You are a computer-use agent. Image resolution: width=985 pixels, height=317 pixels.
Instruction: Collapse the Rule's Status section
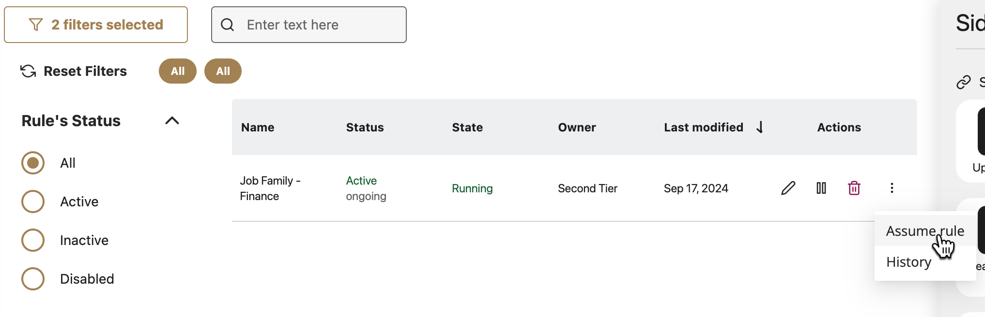172,121
